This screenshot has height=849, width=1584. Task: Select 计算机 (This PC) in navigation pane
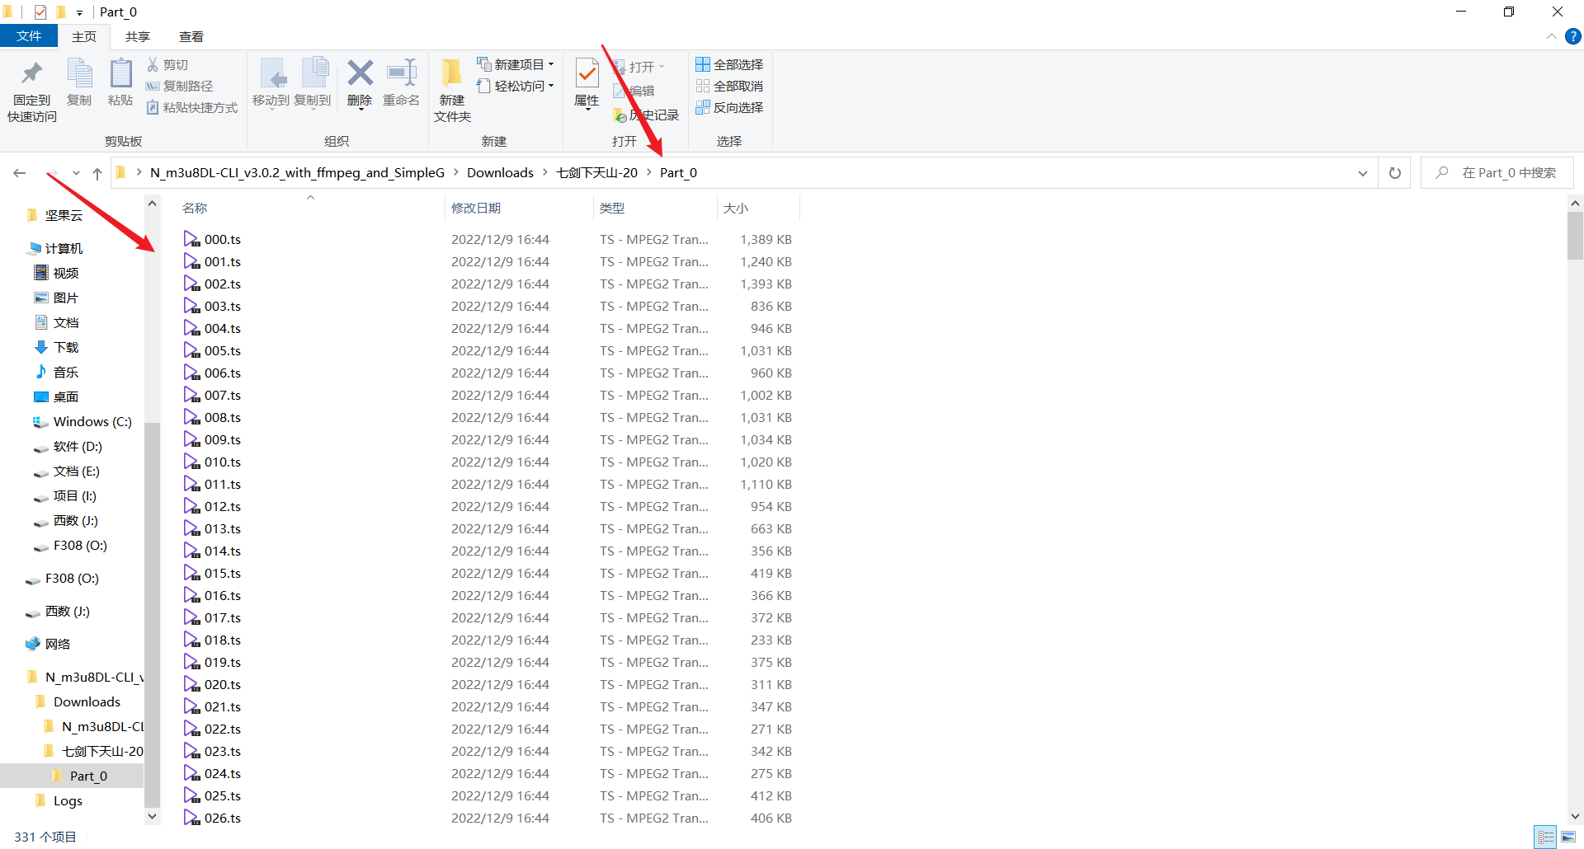64,248
